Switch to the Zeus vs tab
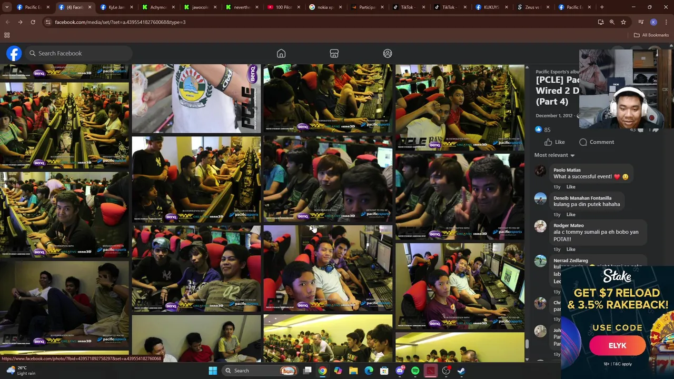Screen dimensions: 674x379 [x=533, y=7]
